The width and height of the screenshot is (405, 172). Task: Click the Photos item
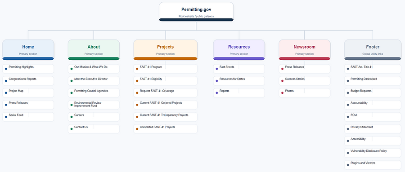pos(305,93)
